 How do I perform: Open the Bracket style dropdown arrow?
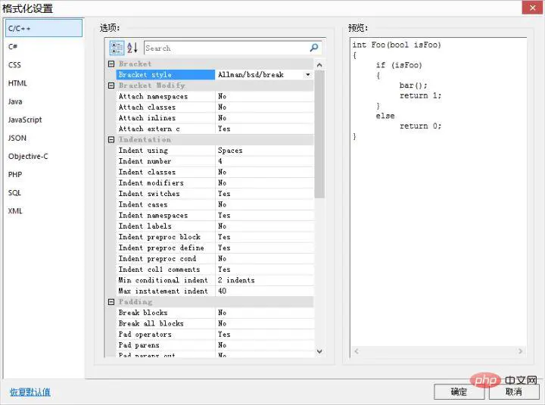point(307,75)
